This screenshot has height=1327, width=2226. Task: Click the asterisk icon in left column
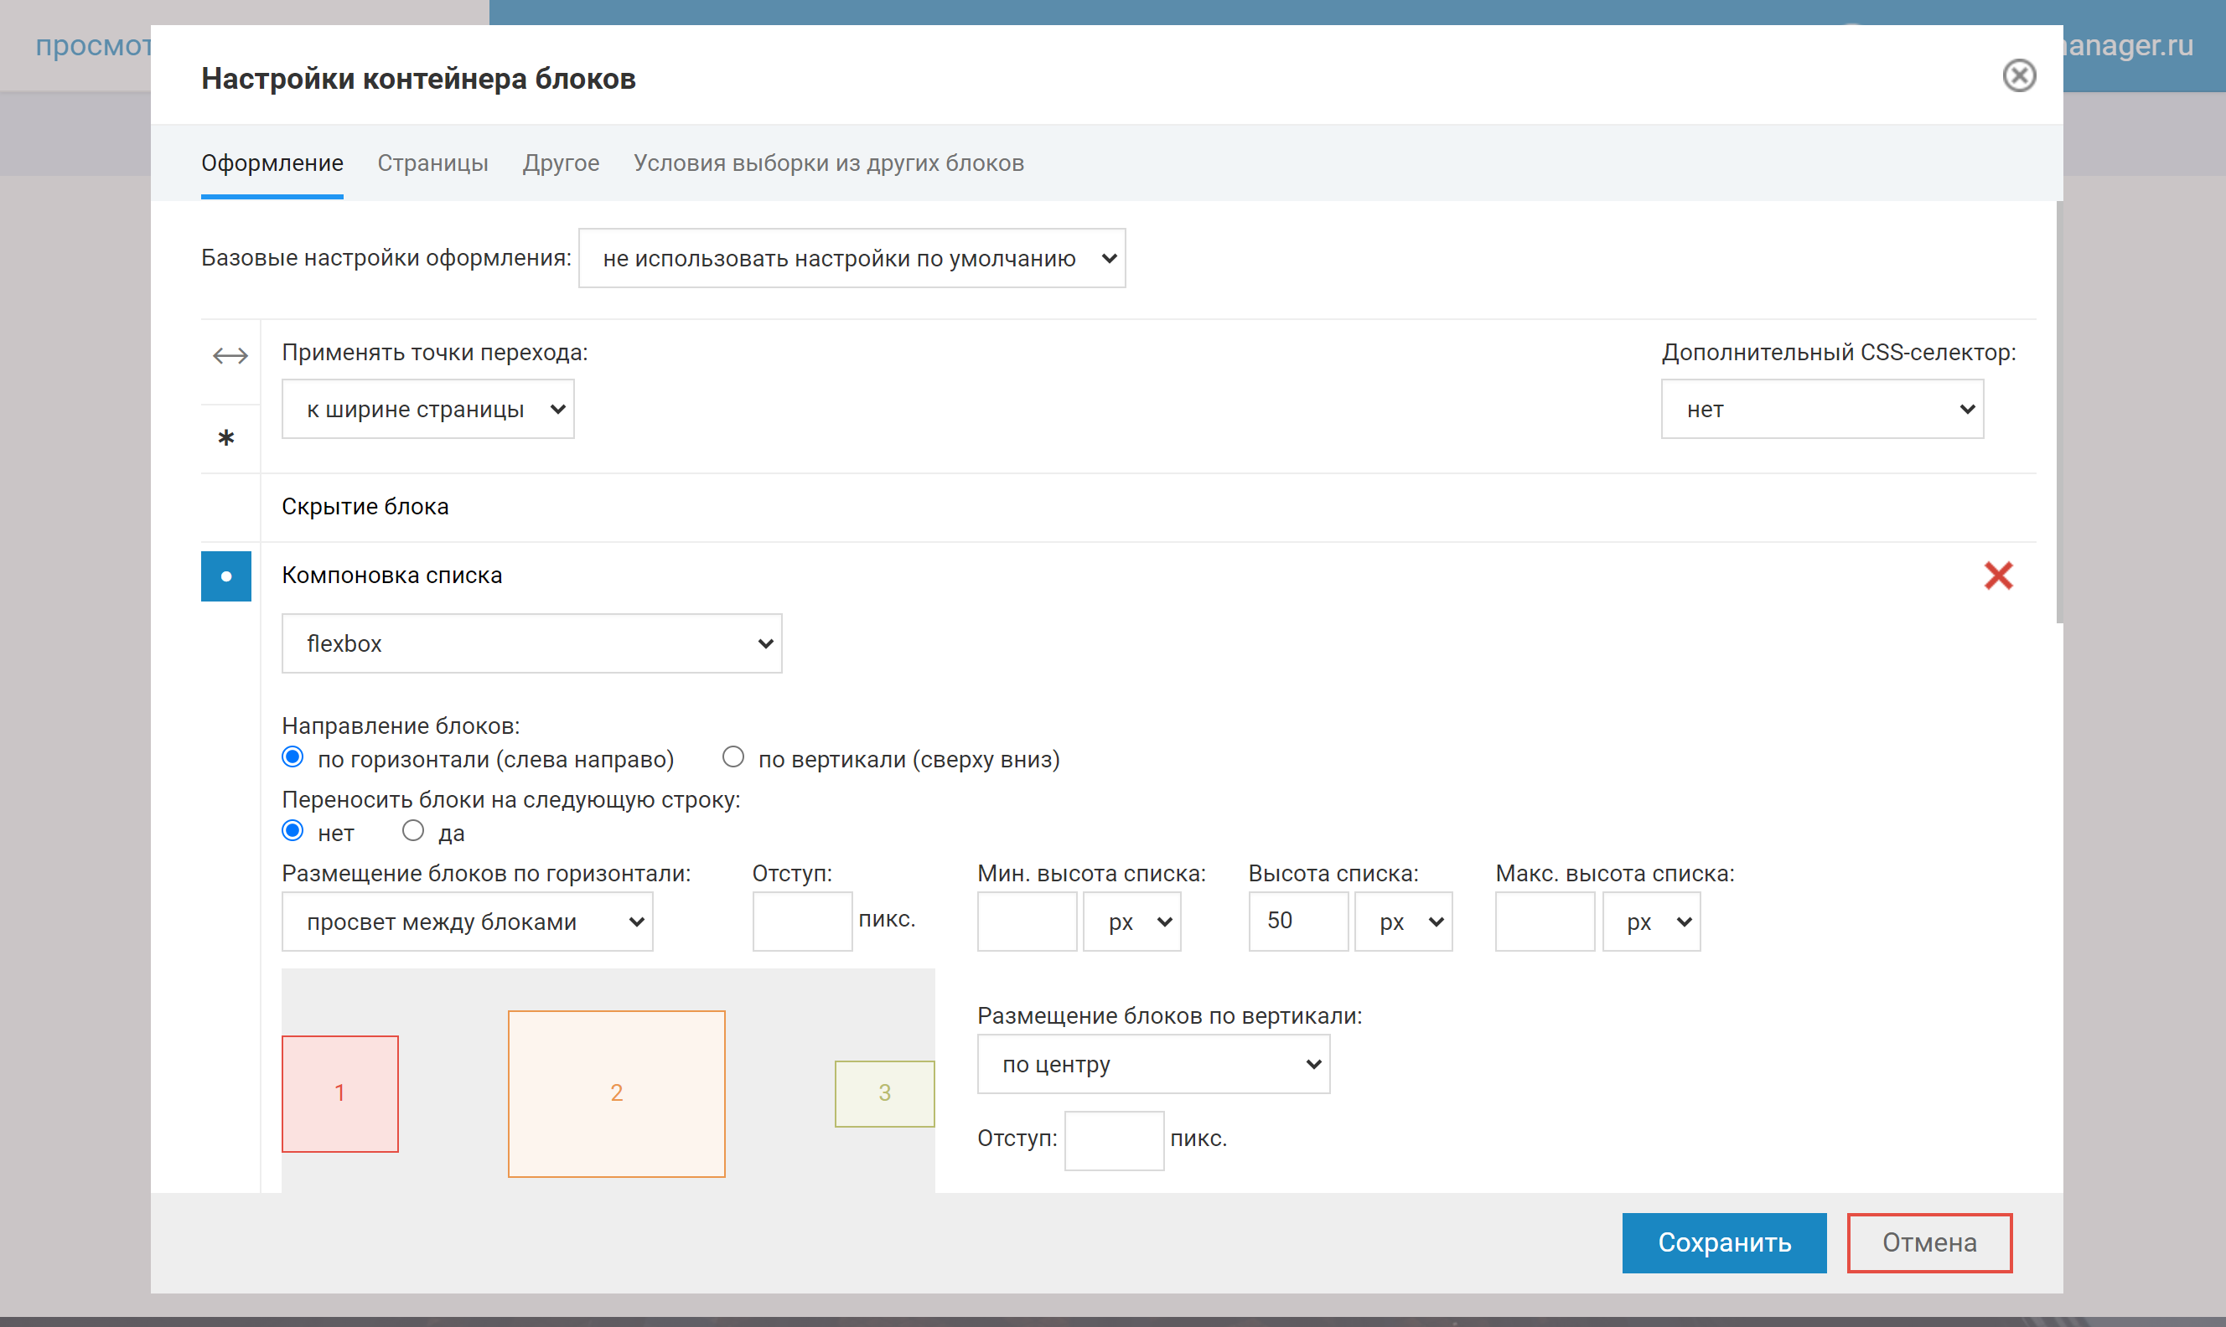(x=226, y=438)
